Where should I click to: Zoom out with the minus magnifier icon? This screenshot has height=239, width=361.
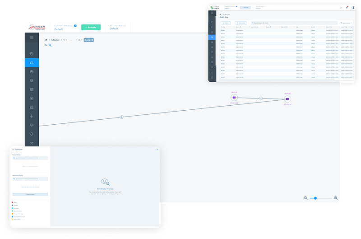pos(306,198)
